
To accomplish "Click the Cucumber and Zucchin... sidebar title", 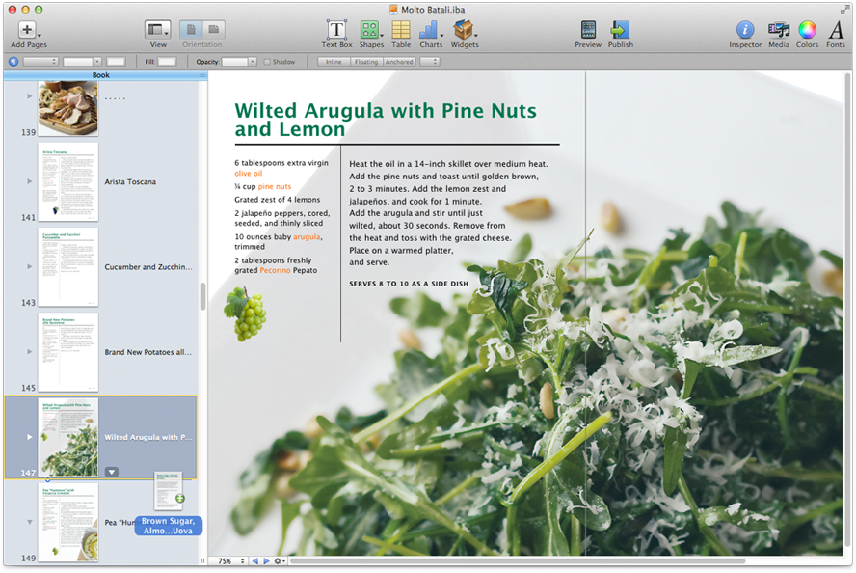I will 148,267.
